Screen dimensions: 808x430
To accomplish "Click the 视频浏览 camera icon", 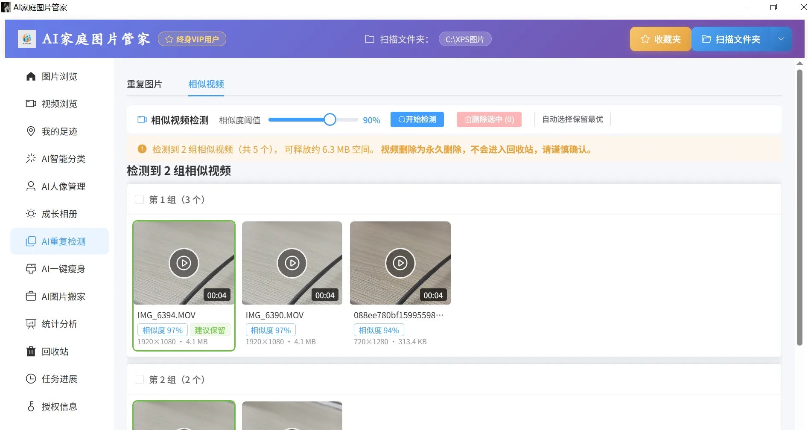I will (x=31, y=104).
